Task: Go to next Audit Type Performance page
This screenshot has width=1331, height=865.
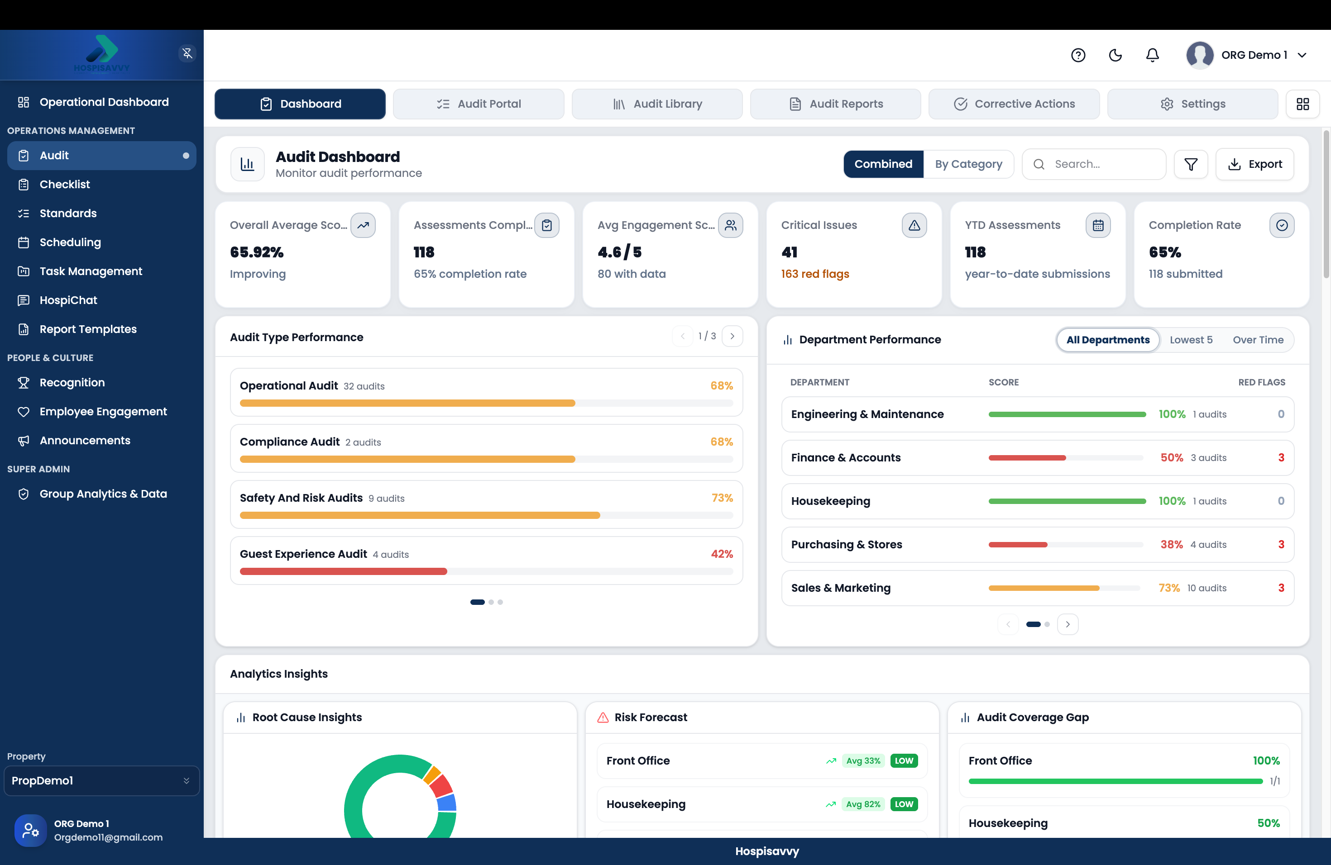Action: [x=733, y=337]
